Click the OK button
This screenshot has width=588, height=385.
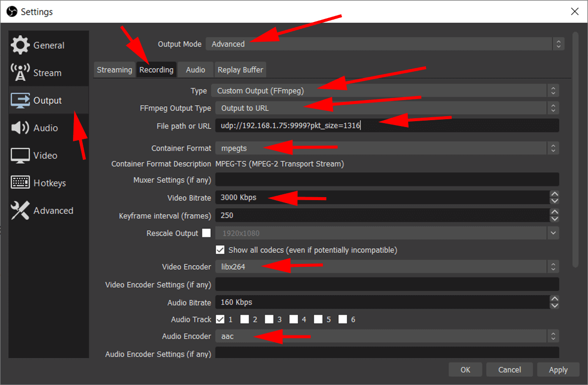click(465, 370)
